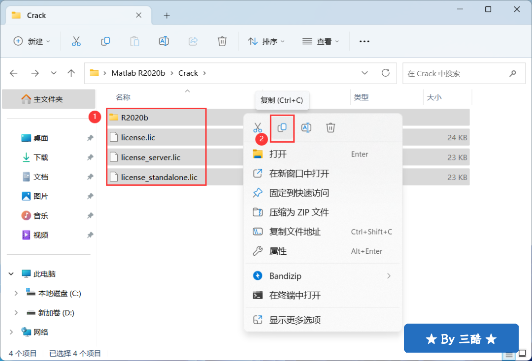532x361 pixels.
Task: Unpin Documents (文档) from quick access
Action: point(90,177)
